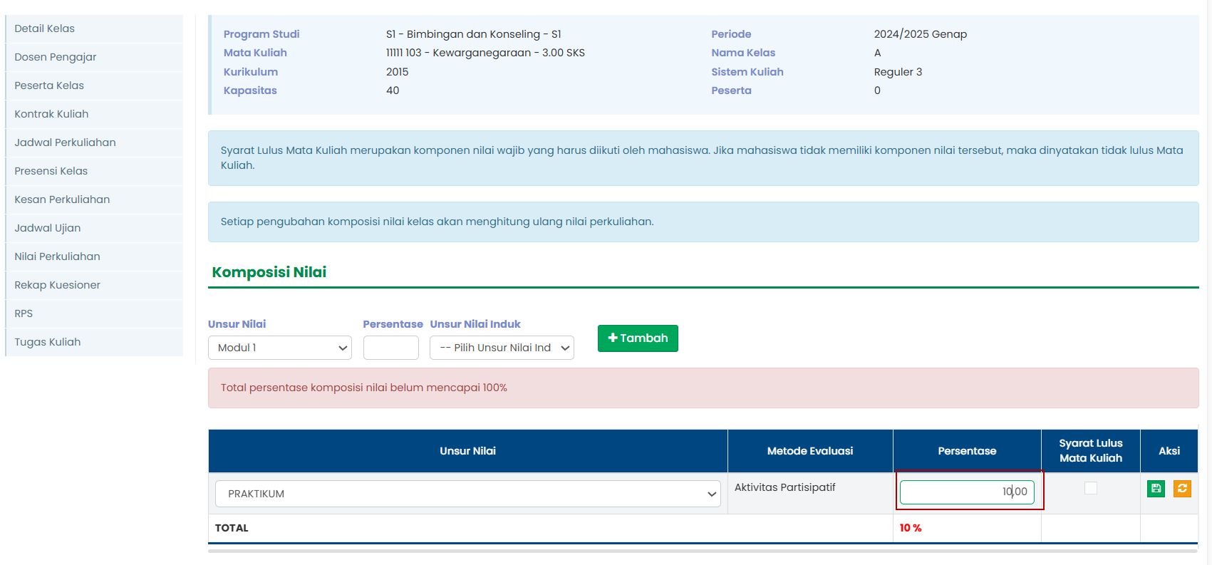1212x565 pixels.
Task: Open Kontrak Kuliah sidebar item
Action: tap(51, 114)
